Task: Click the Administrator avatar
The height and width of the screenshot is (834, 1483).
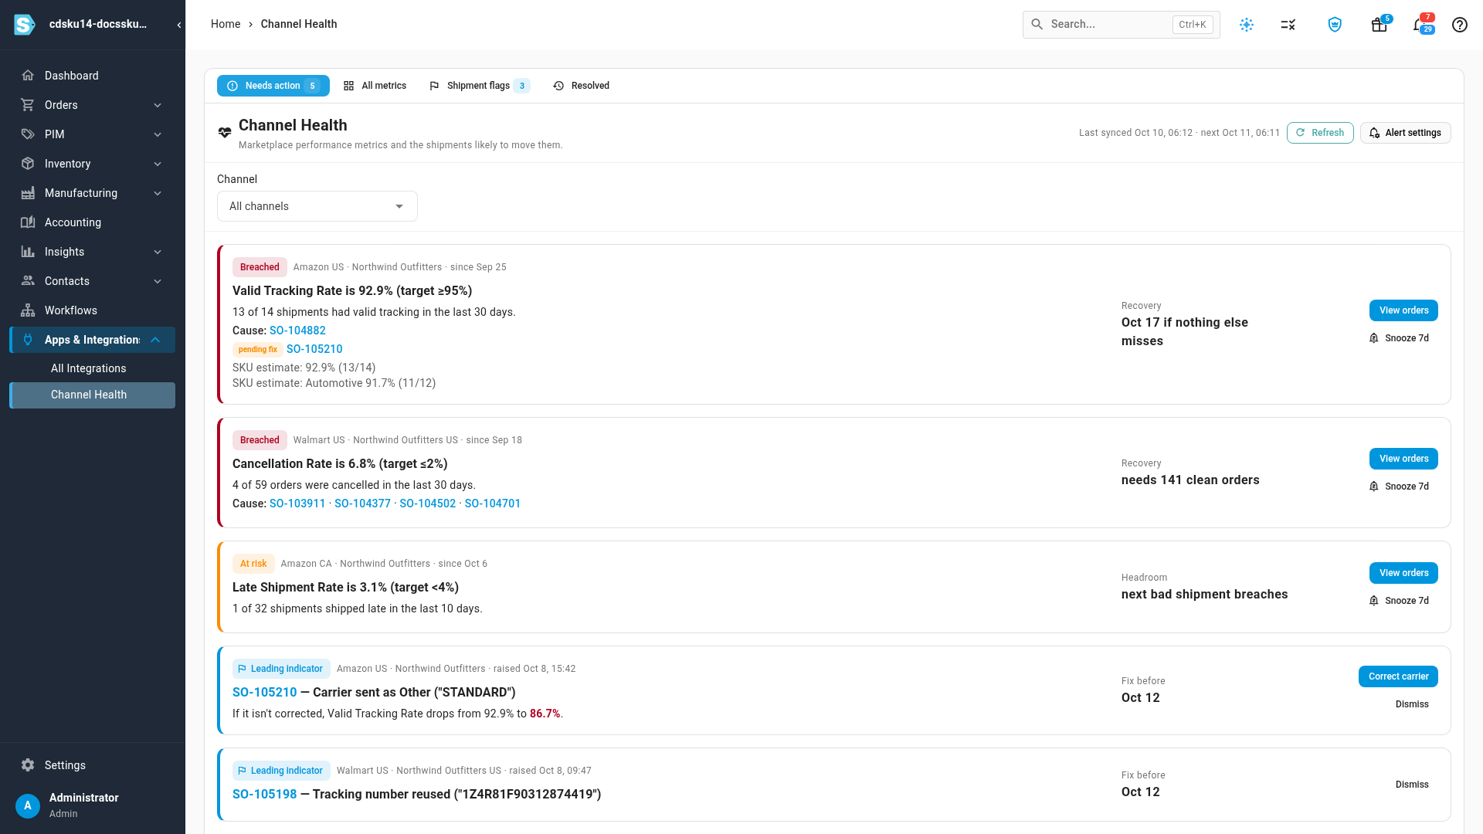Action: coord(28,805)
